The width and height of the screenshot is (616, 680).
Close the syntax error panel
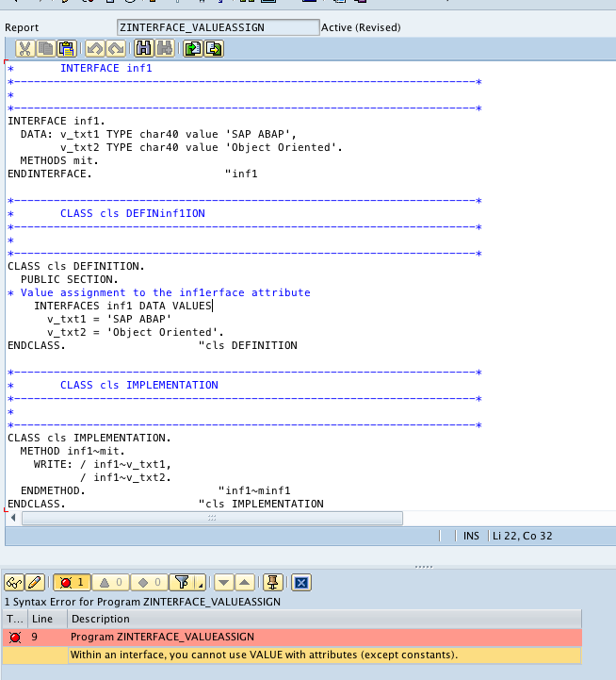(x=301, y=583)
